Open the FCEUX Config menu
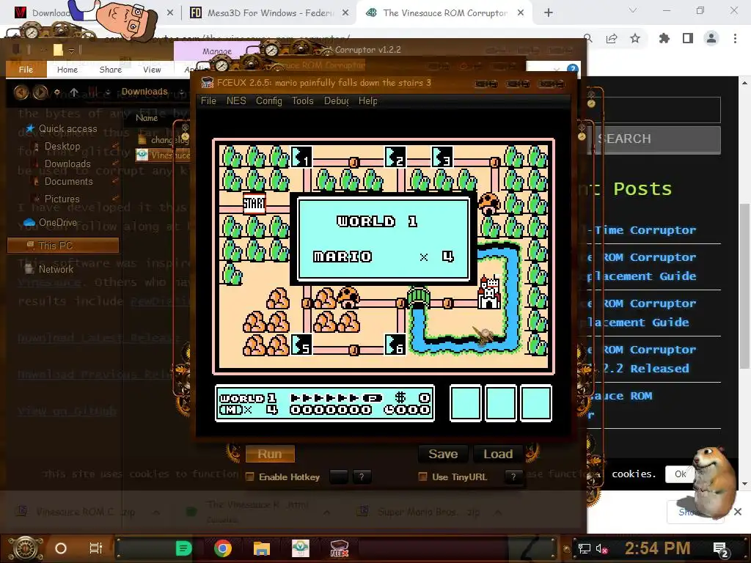 [268, 101]
